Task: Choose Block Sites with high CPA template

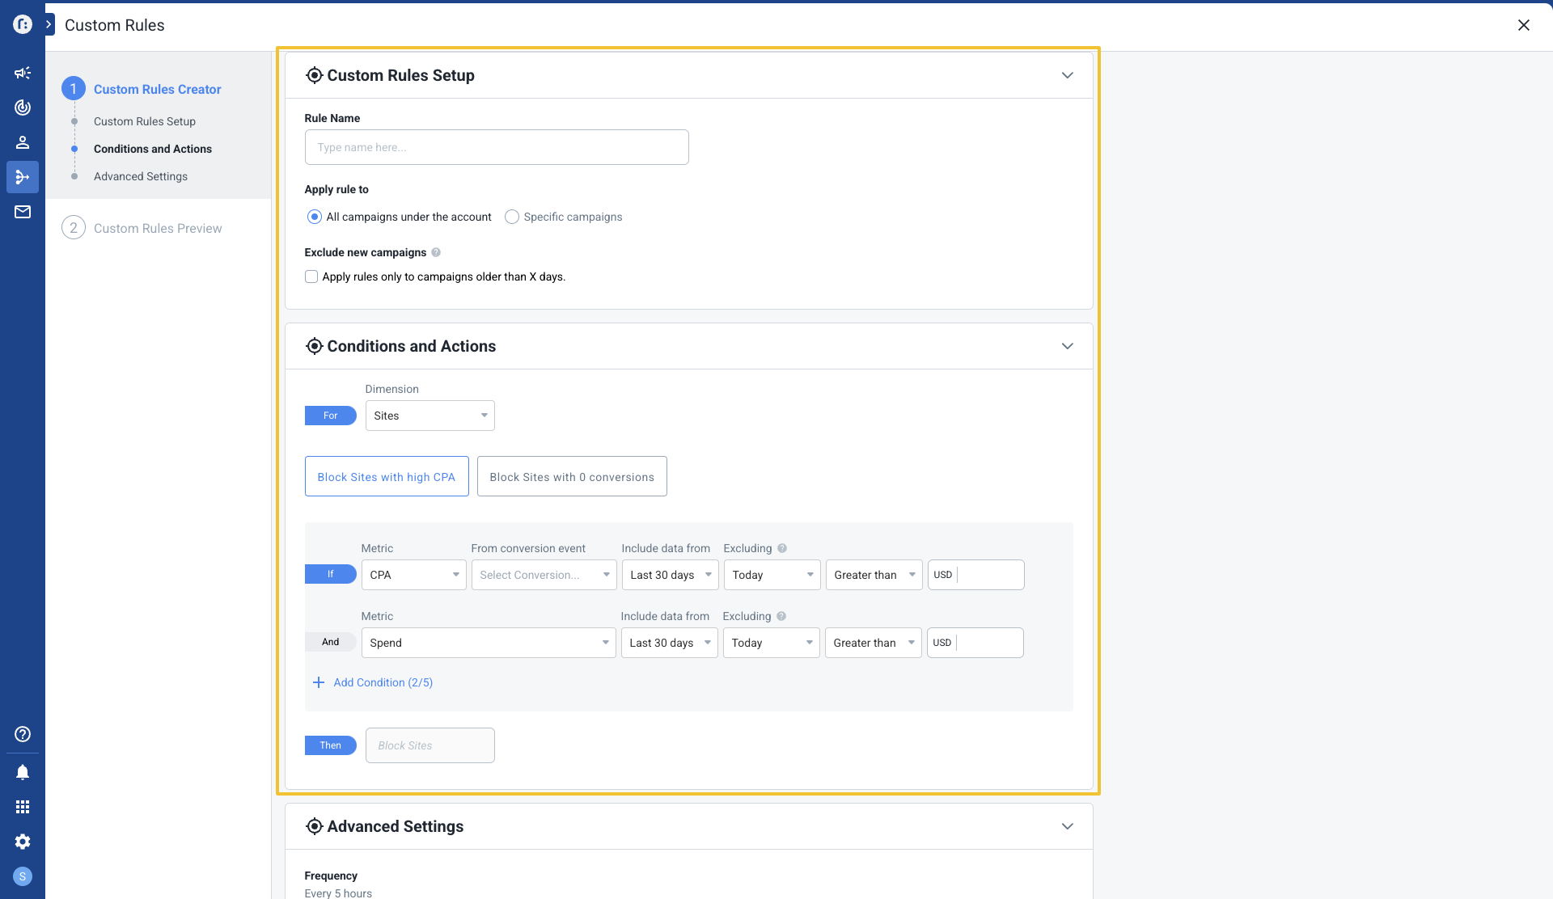Action: tap(387, 476)
